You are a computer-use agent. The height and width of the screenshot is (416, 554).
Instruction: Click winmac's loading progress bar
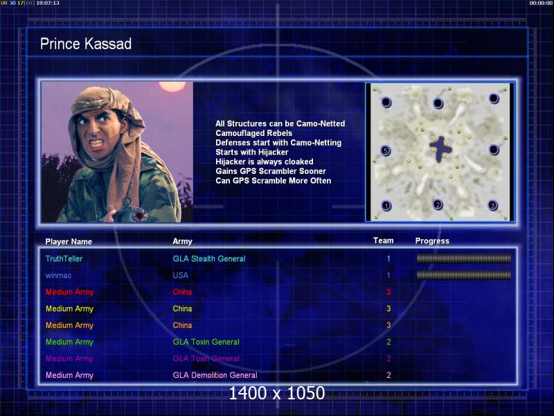coord(463,275)
